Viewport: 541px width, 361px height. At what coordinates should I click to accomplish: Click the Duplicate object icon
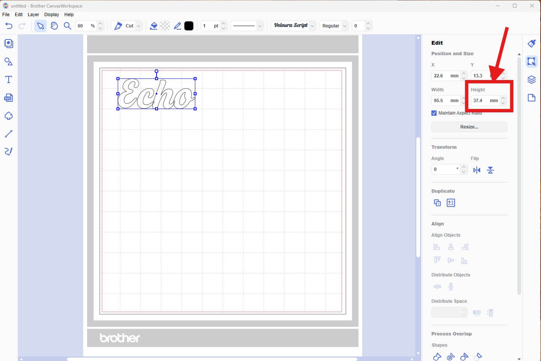point(437,203)
